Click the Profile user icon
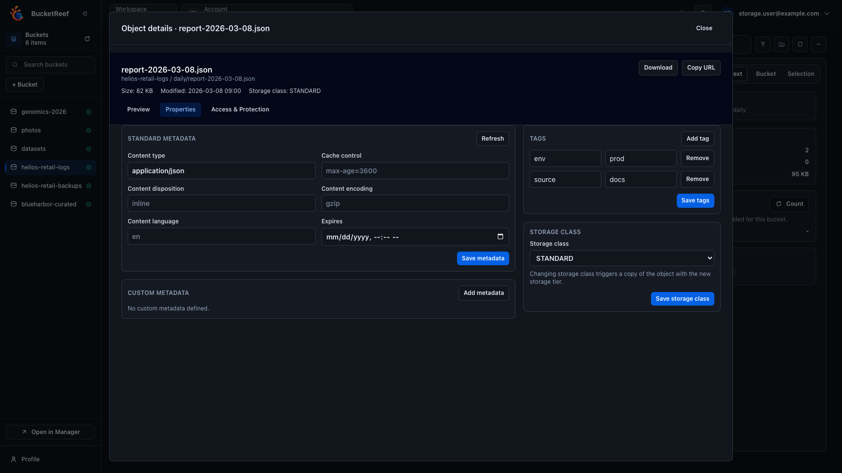 click(14, 459)
